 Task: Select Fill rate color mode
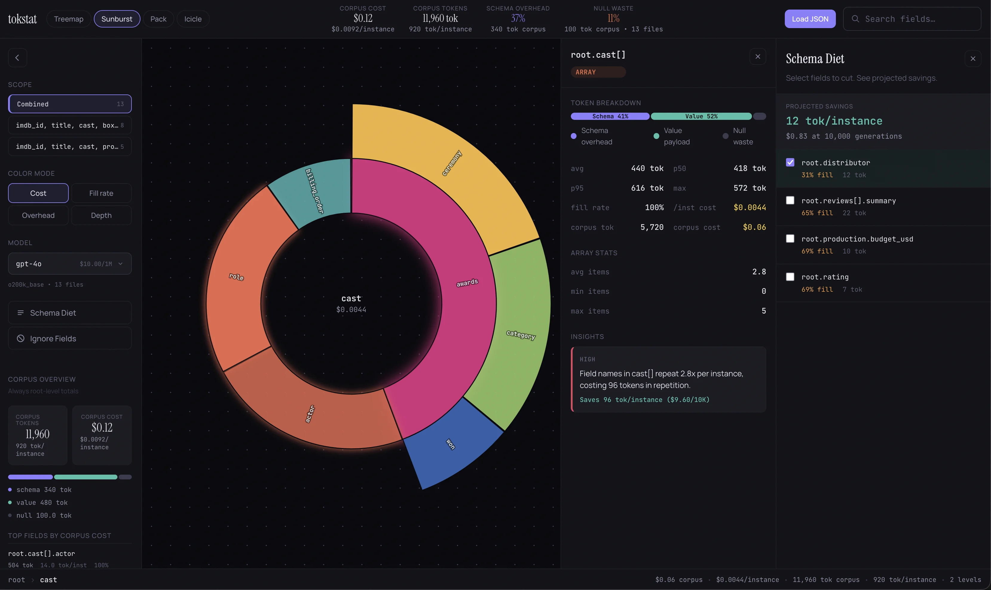[101, 193]
